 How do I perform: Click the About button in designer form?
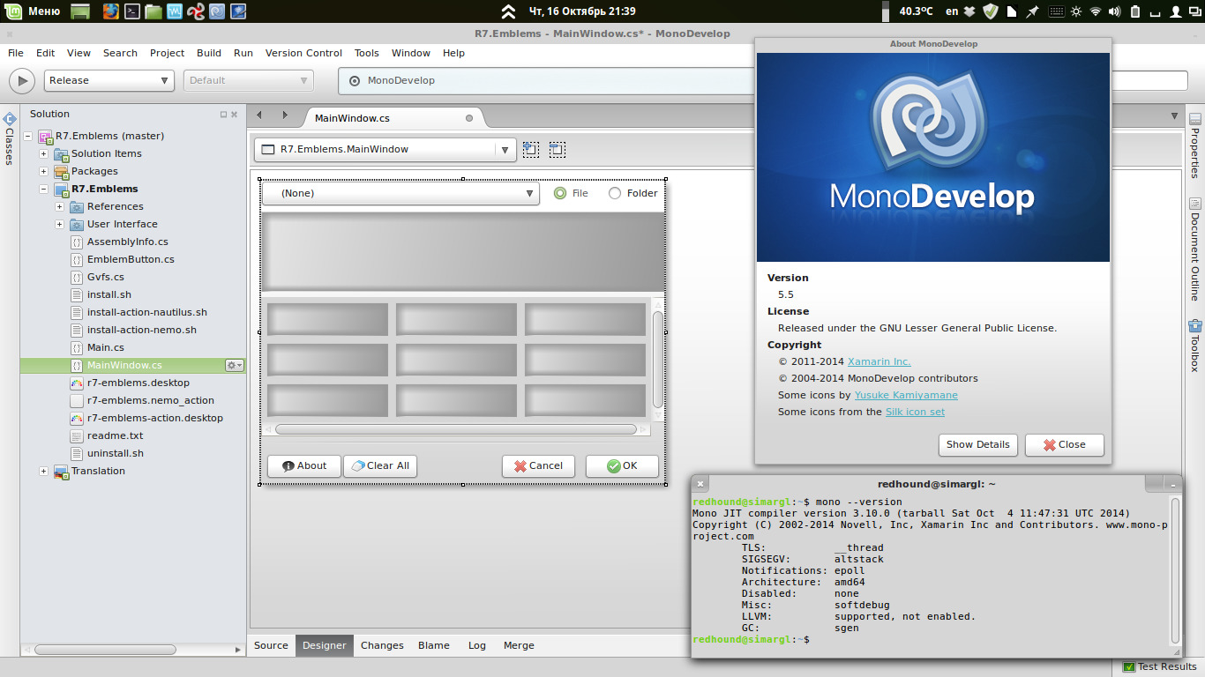pos(304,465)
